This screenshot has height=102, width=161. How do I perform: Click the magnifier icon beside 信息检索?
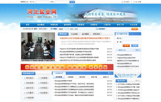coord(97,29)
